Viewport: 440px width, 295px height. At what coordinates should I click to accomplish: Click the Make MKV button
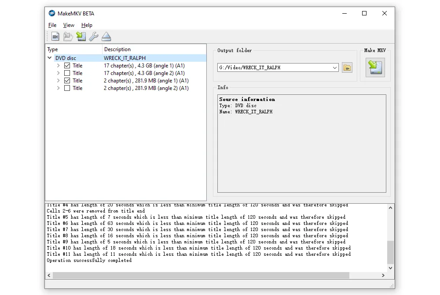point(375,67)
